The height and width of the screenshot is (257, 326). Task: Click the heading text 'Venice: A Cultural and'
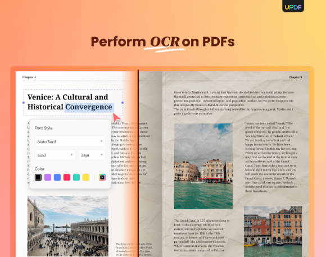(x=68, y=97)
